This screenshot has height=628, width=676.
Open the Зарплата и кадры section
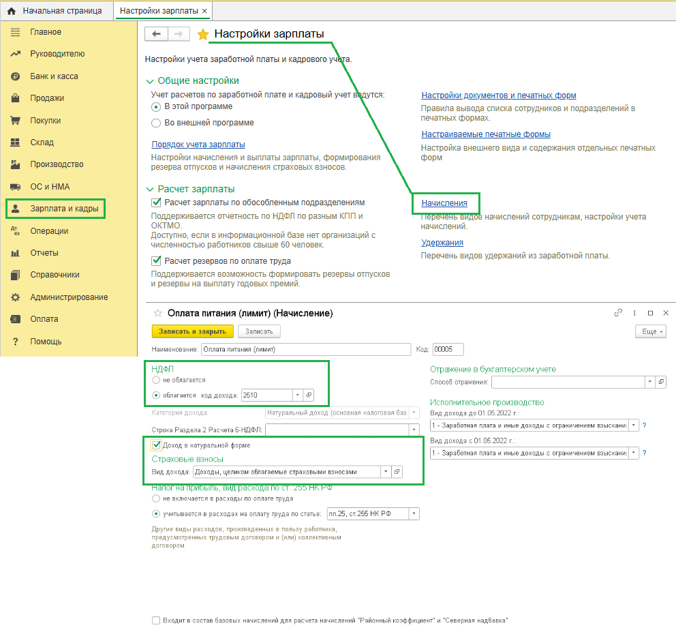[x=64, y=209]
